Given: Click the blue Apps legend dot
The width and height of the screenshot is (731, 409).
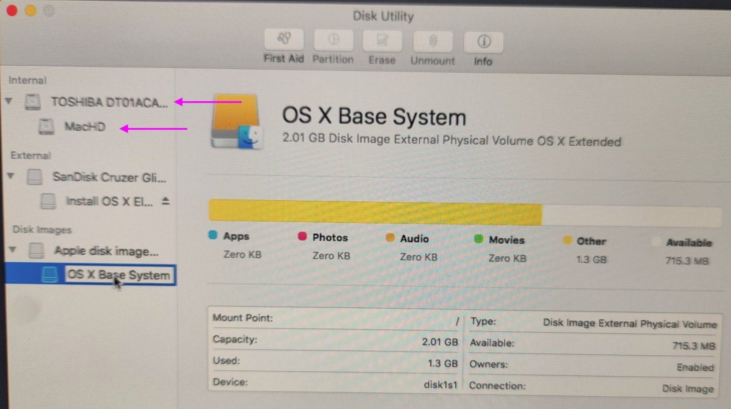Looking at the screenshot, I should pyautogui.click(x=213, y=235).
